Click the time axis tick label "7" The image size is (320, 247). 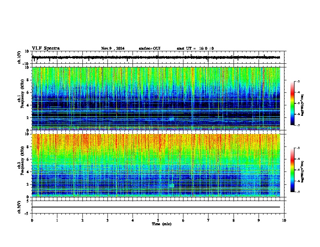[x=208, y=220]
